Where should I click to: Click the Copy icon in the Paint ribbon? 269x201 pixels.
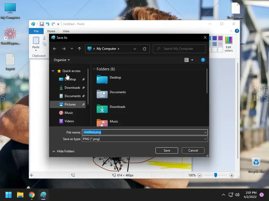[44, 44]
